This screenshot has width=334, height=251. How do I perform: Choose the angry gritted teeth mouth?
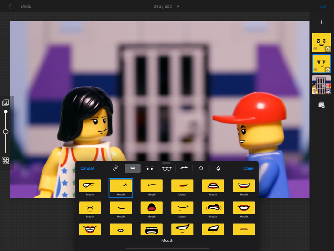pos(213,207)
